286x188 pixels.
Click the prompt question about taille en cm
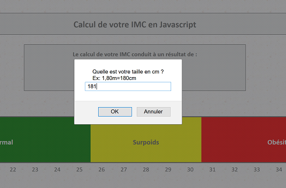click(128, 71)
